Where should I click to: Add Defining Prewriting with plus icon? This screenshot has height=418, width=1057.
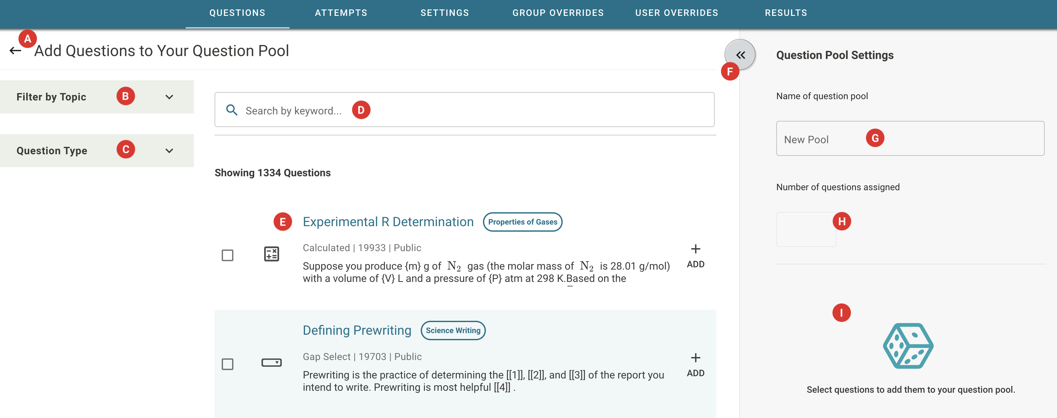click(695, 358)
